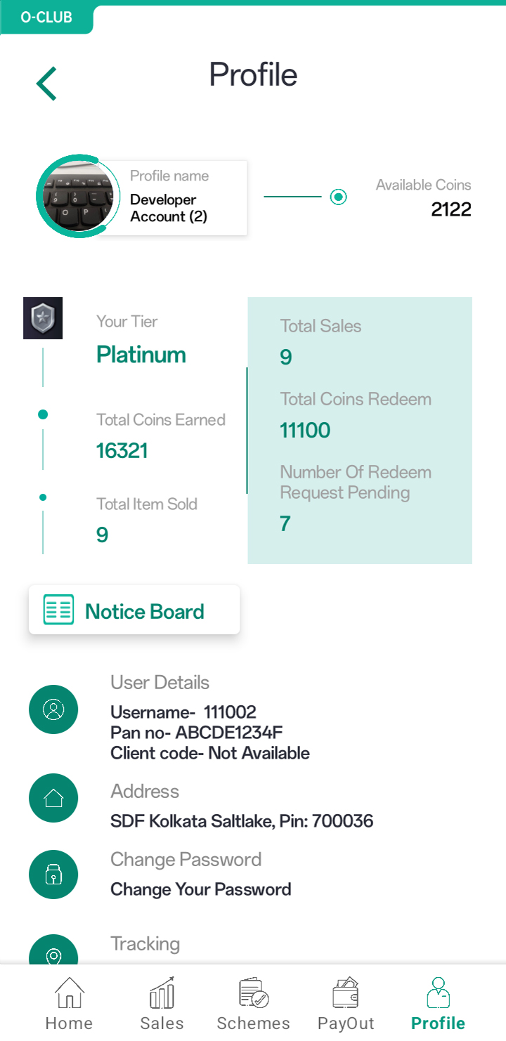This screenshot has width=506, height=1041.
Task: Tap the Platinum tier shield badge
Action: point(43,318)
